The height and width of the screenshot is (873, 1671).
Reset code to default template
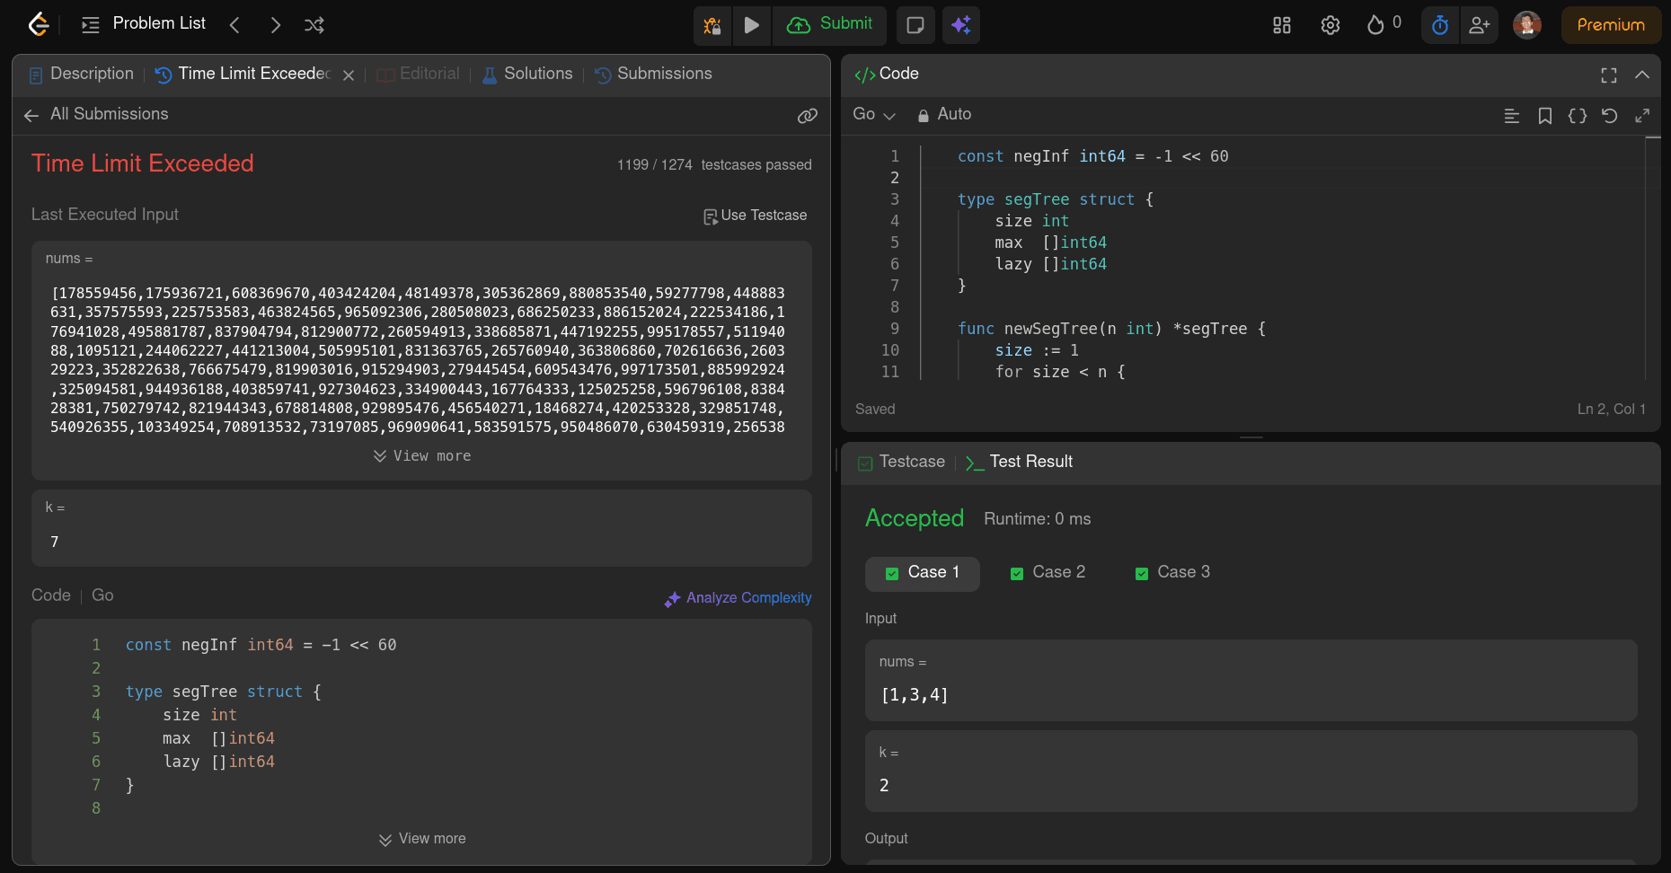(x=1610, y=115)
